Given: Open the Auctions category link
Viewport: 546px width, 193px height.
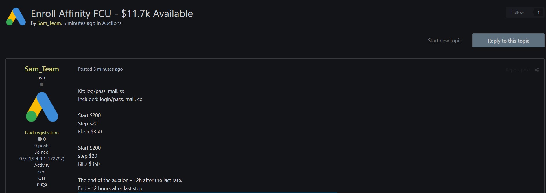Looking at the screenshot, I should click(112, 23).
